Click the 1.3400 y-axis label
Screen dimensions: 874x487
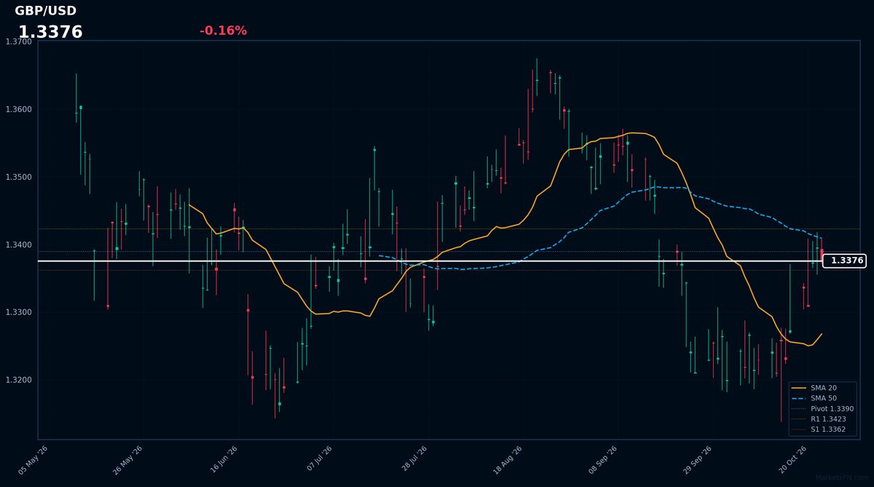tap(18, 245)
